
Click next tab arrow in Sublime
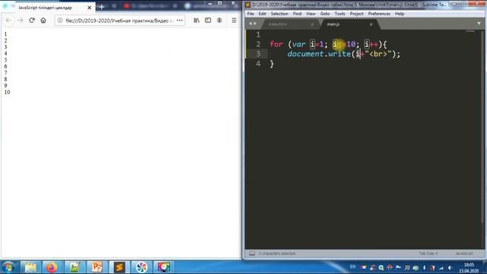(x=256, y=24)
